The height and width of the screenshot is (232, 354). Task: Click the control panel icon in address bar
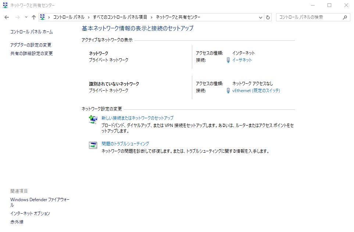43,17
